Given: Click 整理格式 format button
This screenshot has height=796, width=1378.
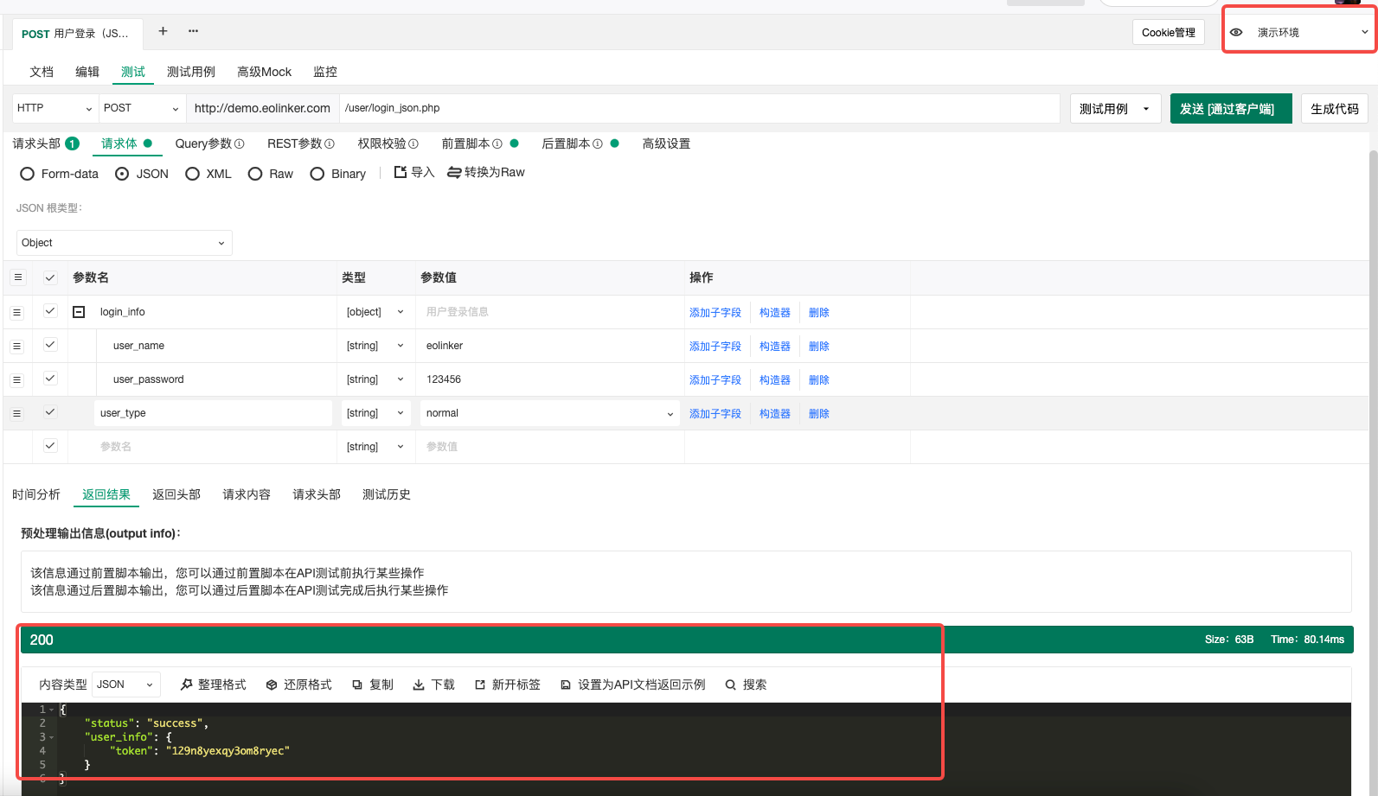Looking at the screenshot, I should point(213,685).
